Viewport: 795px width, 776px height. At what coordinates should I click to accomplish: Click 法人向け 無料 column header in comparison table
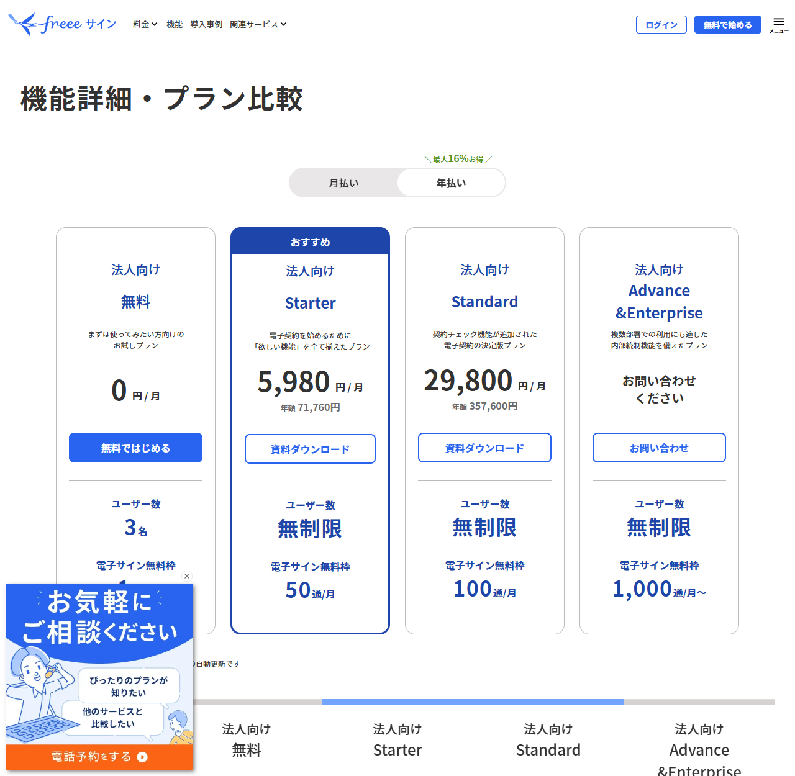click(247, 739)
